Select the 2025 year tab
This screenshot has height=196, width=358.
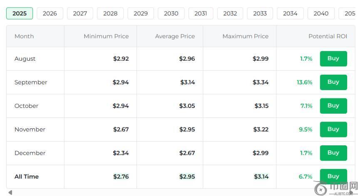[20, 13]
